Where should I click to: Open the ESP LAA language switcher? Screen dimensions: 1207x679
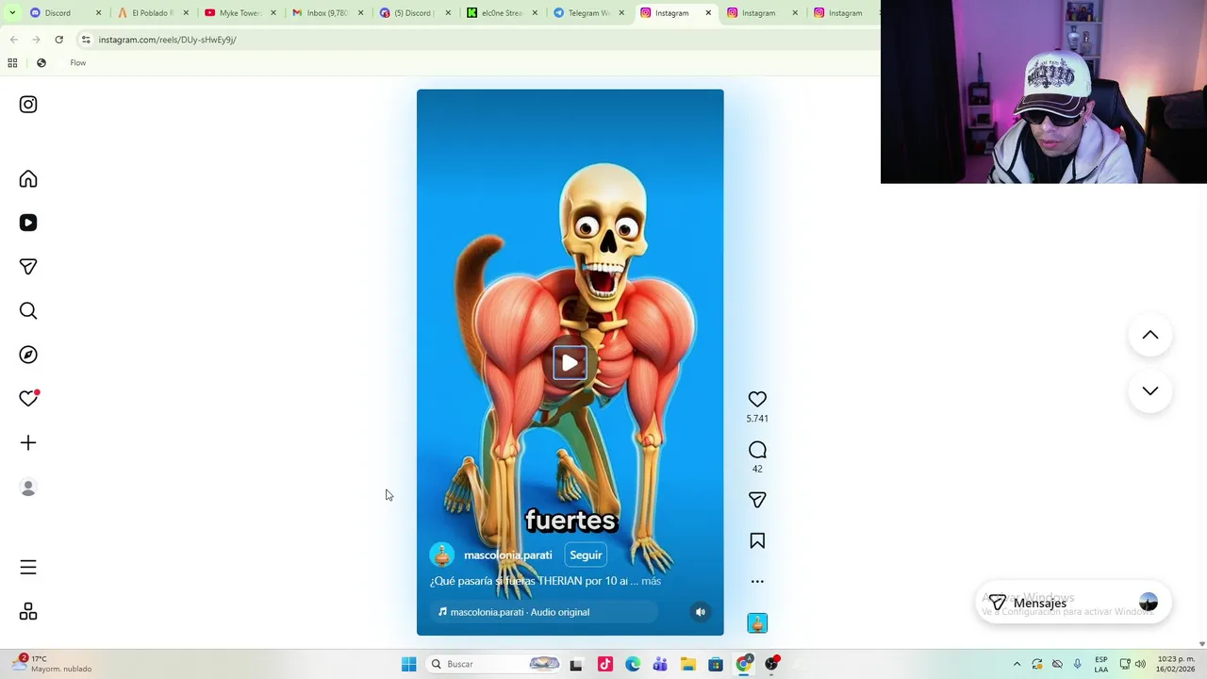1100,664
